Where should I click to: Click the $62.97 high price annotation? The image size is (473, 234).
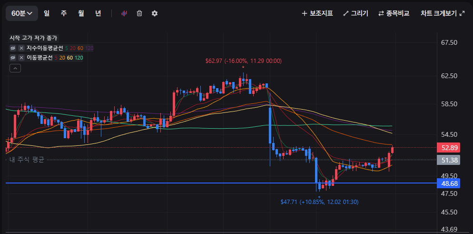(244, 61)
